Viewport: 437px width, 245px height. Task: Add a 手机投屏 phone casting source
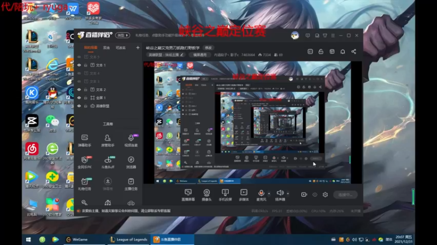(x=225, y=195)
